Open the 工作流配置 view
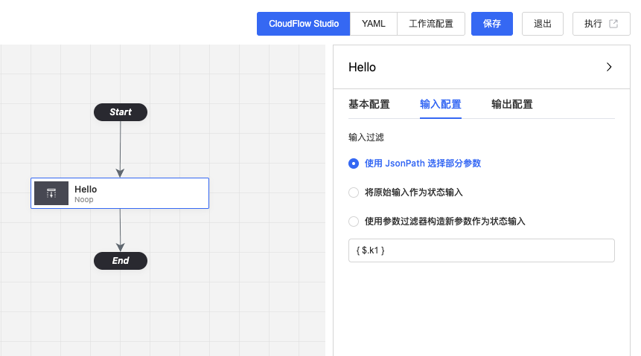The width and height of the screenshot is (641, 356). pyautogui.click(x=431, y=24)
